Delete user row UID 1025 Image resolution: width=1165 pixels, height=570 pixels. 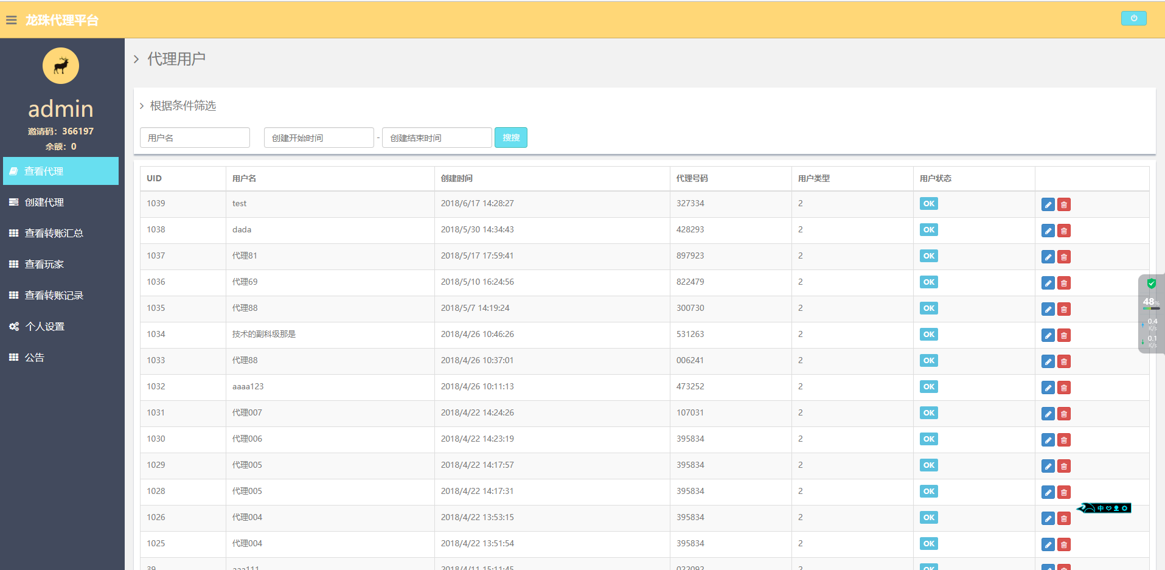click(x=1064, y=544)
